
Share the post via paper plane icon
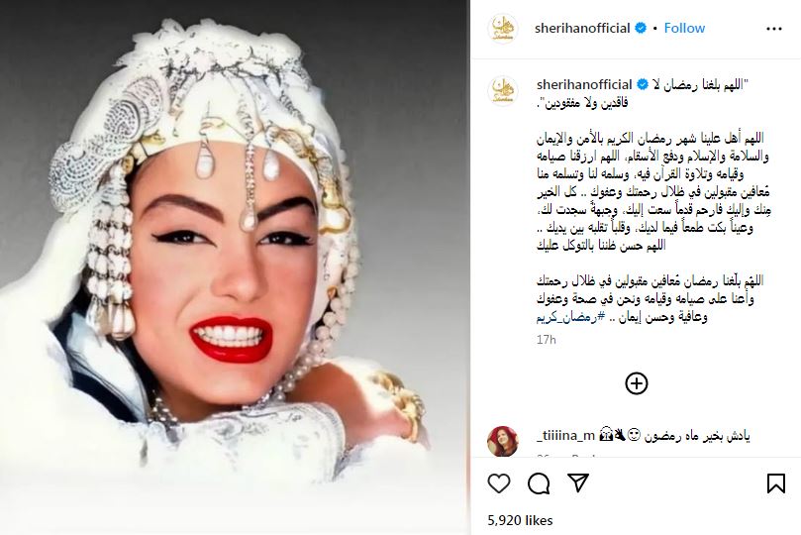578,482
